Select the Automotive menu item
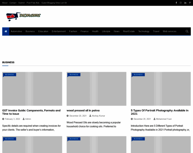193x153 pixels. coord(16,31)
